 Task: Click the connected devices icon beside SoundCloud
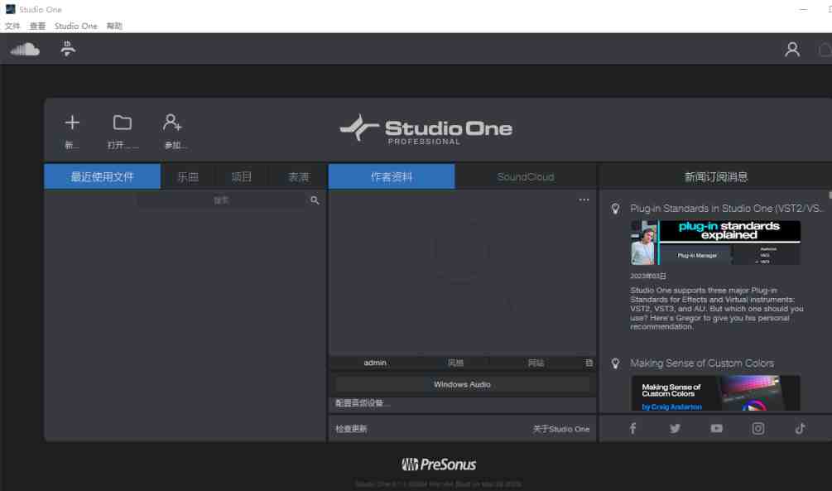tap(66, 50)
